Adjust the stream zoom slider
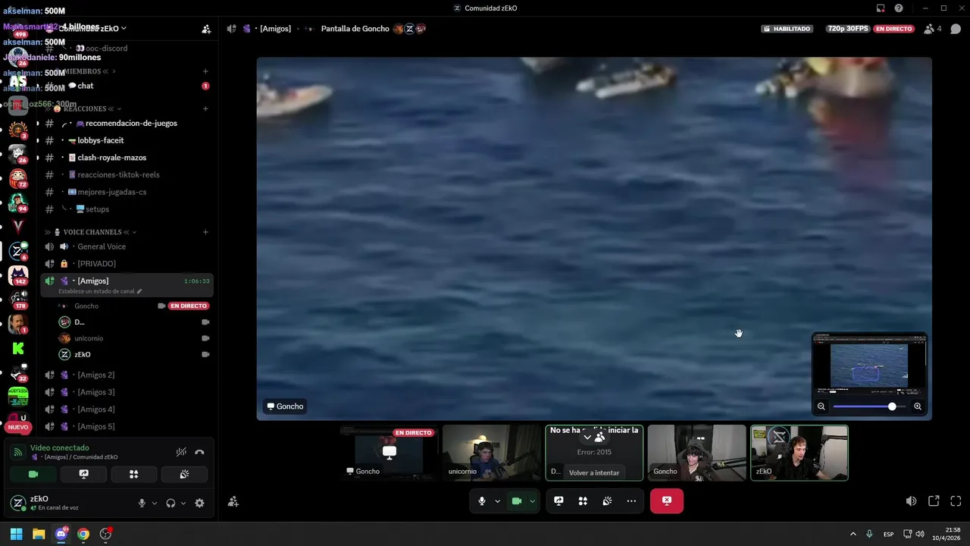 pos(869,406)
